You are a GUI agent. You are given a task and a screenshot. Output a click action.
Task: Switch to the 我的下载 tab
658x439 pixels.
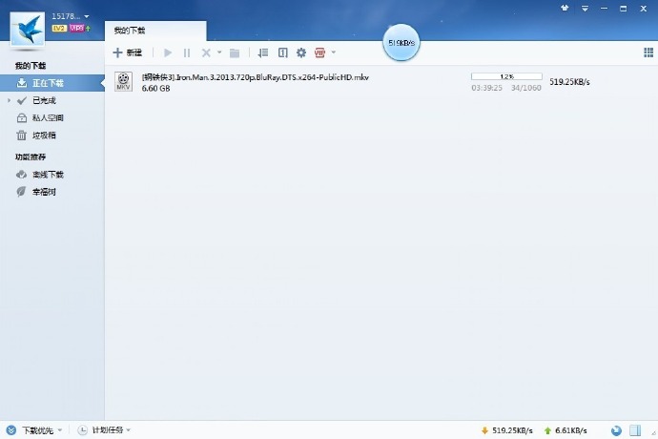(x=129, y=31)
